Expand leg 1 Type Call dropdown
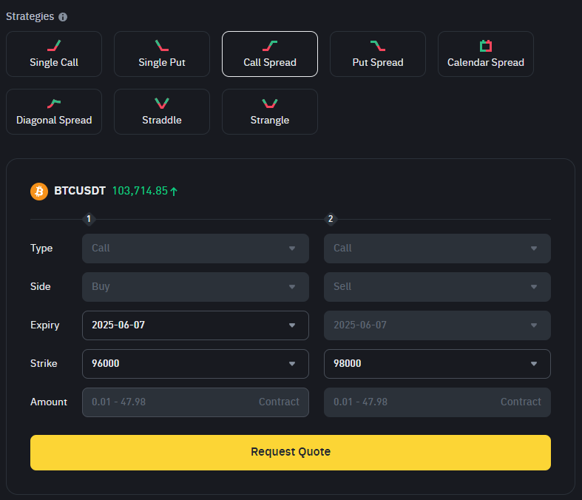The width and height of the screenshot is (582, 500). click(196, 249)
